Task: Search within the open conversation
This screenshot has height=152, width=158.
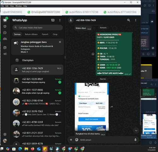Action: point(129,20)
